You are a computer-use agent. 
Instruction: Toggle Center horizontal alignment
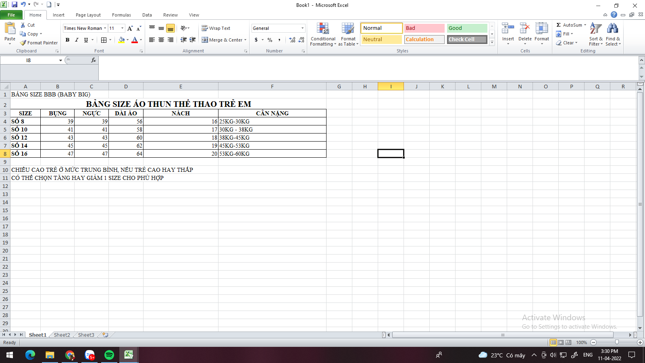point(161,40)
